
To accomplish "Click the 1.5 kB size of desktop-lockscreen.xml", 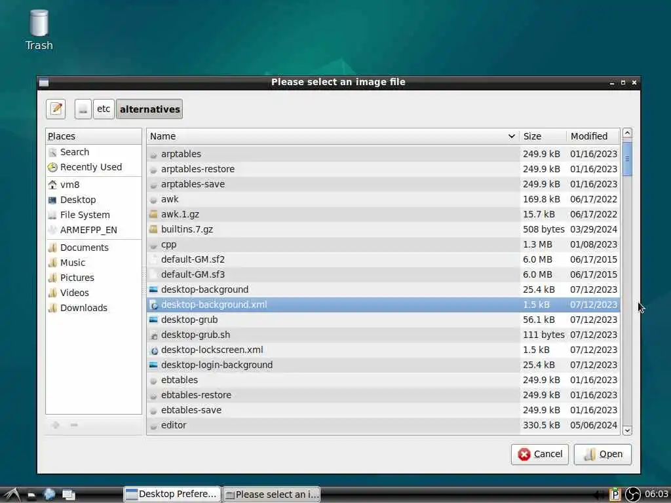I will pos(536,350).
